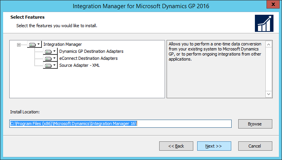Select the Integration Manager tree item
The height and width of the screenshot is (160, 282).
(x=63, y=44)
